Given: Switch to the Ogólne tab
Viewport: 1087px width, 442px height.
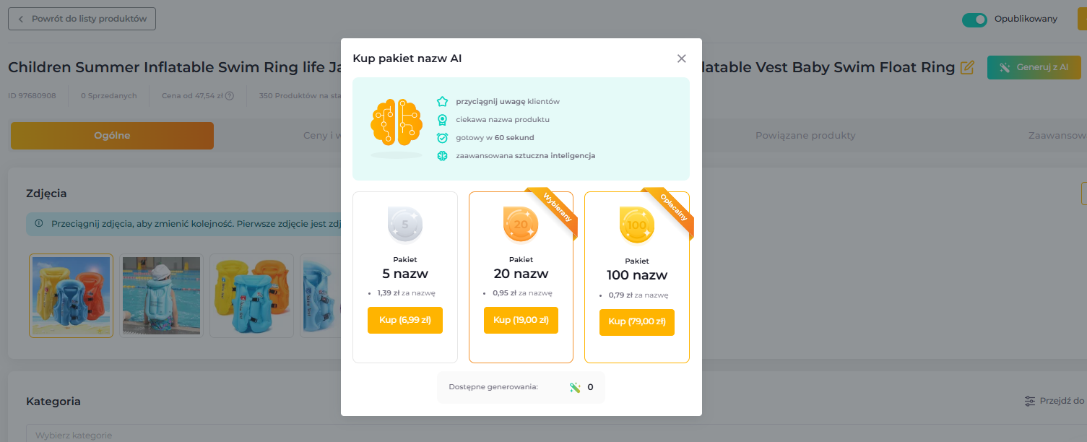Looking at the screenshot, I should pyautogui.click(x=112, y=136).
